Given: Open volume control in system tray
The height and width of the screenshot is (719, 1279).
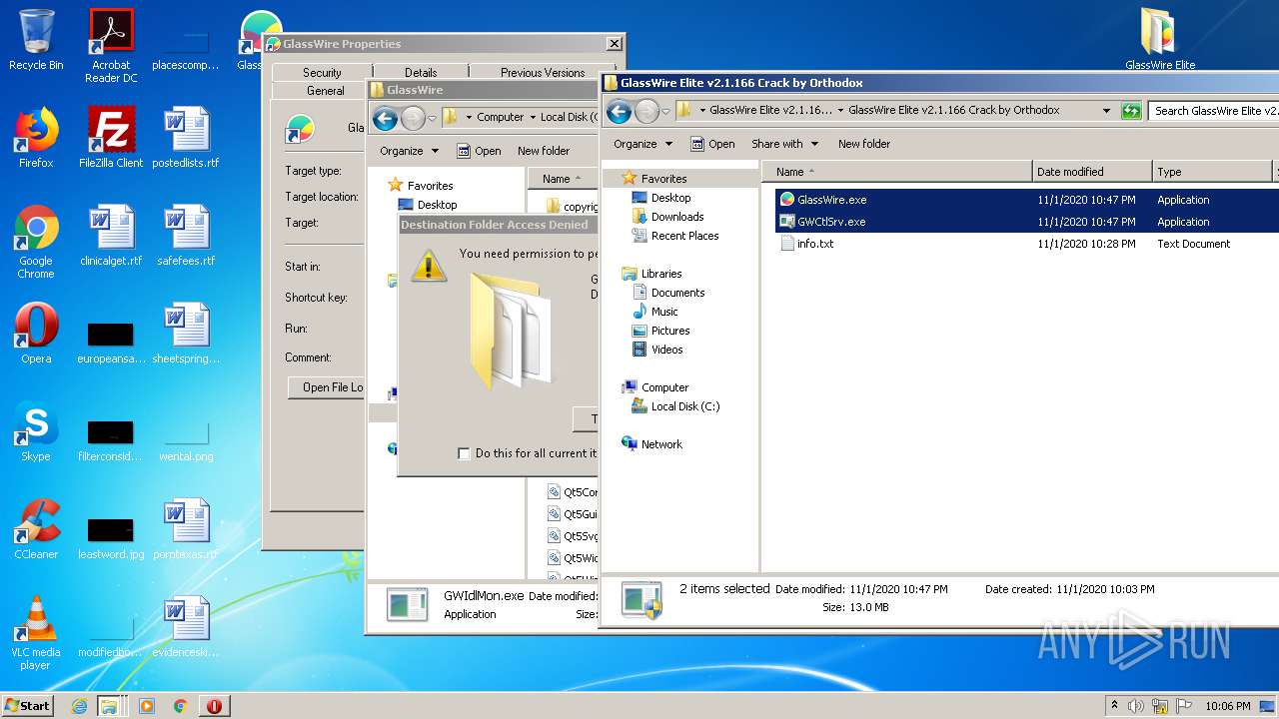Looking at the screenshot, I should (x=1136, y=706).
